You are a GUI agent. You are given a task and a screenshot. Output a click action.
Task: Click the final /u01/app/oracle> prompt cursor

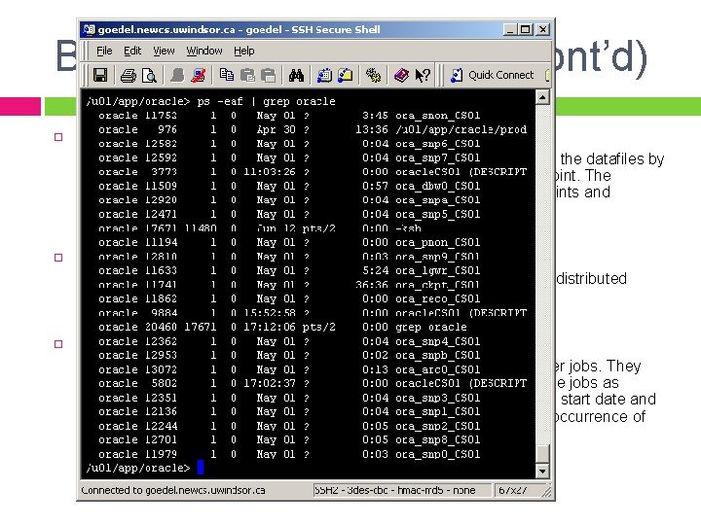click(201, 468)
